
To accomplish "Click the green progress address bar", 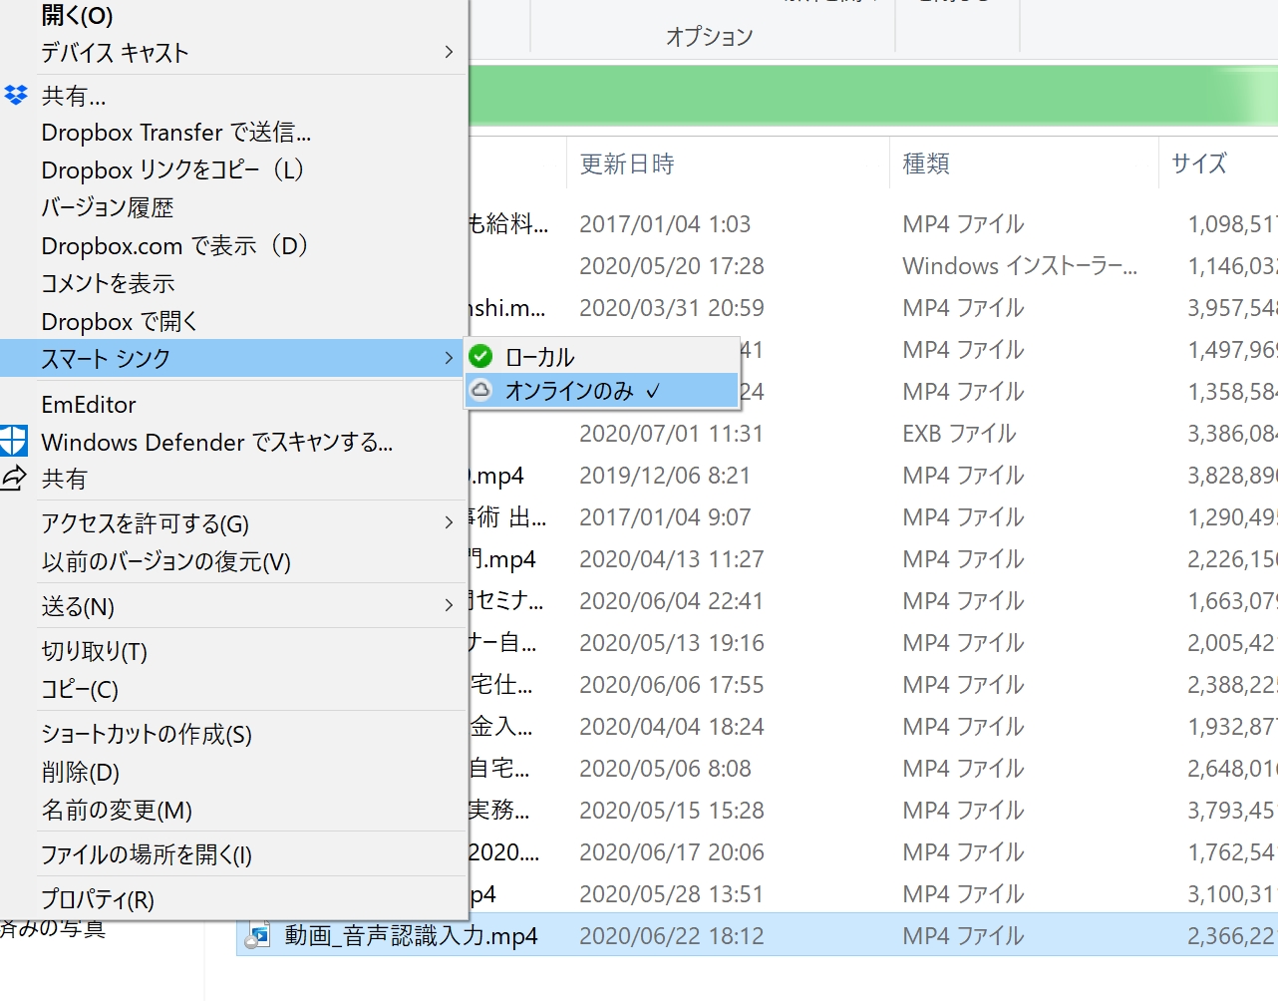I will pyautogui.click(x=857, y=96).
